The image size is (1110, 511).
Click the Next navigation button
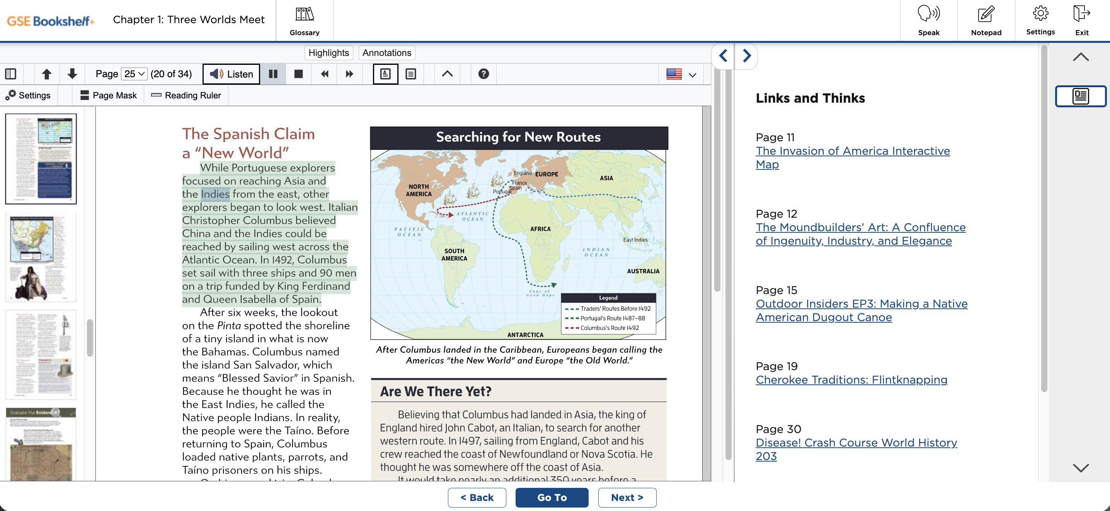[627, 497]
